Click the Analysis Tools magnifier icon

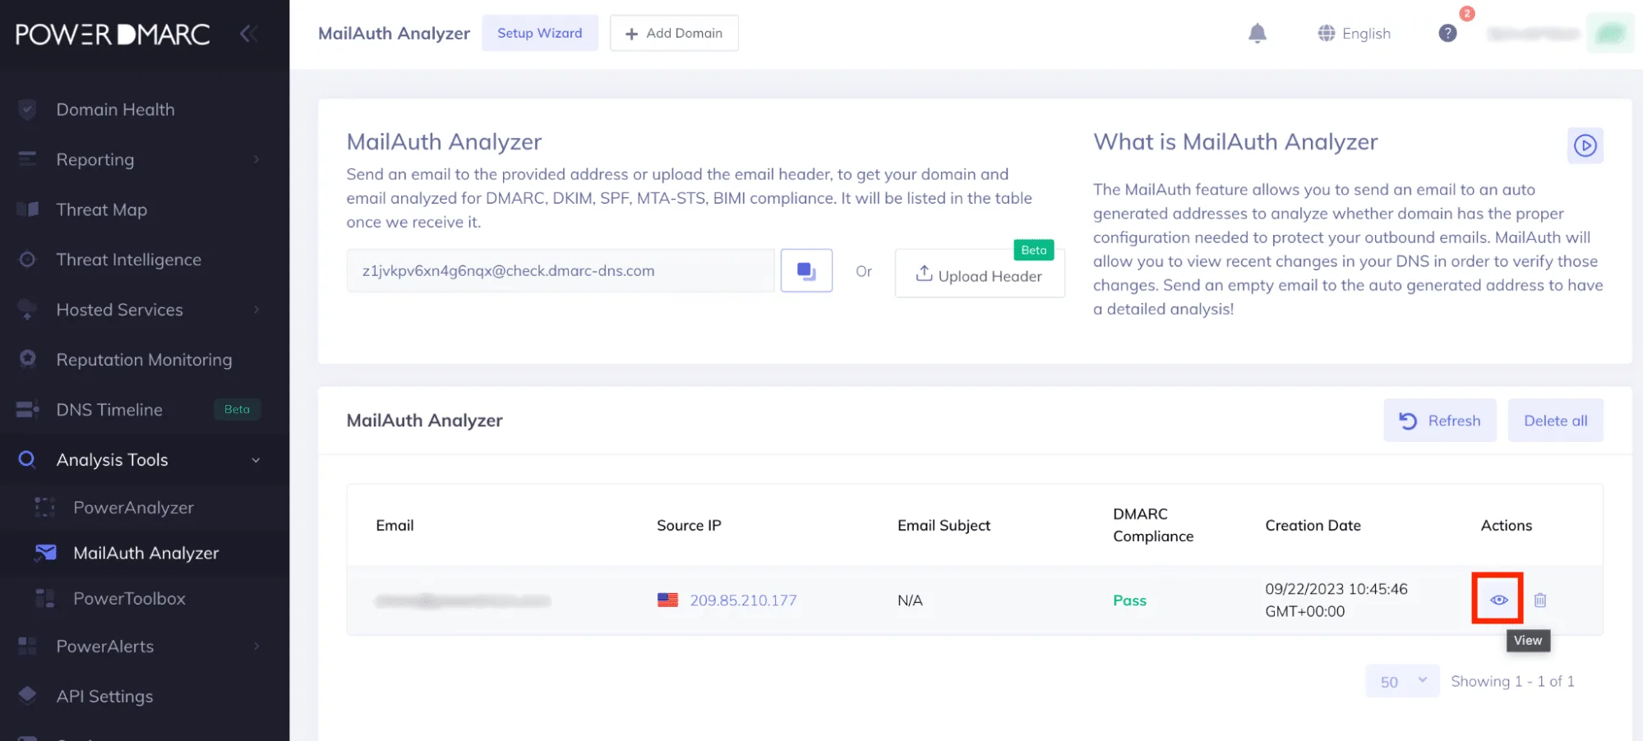pos(27,459)
